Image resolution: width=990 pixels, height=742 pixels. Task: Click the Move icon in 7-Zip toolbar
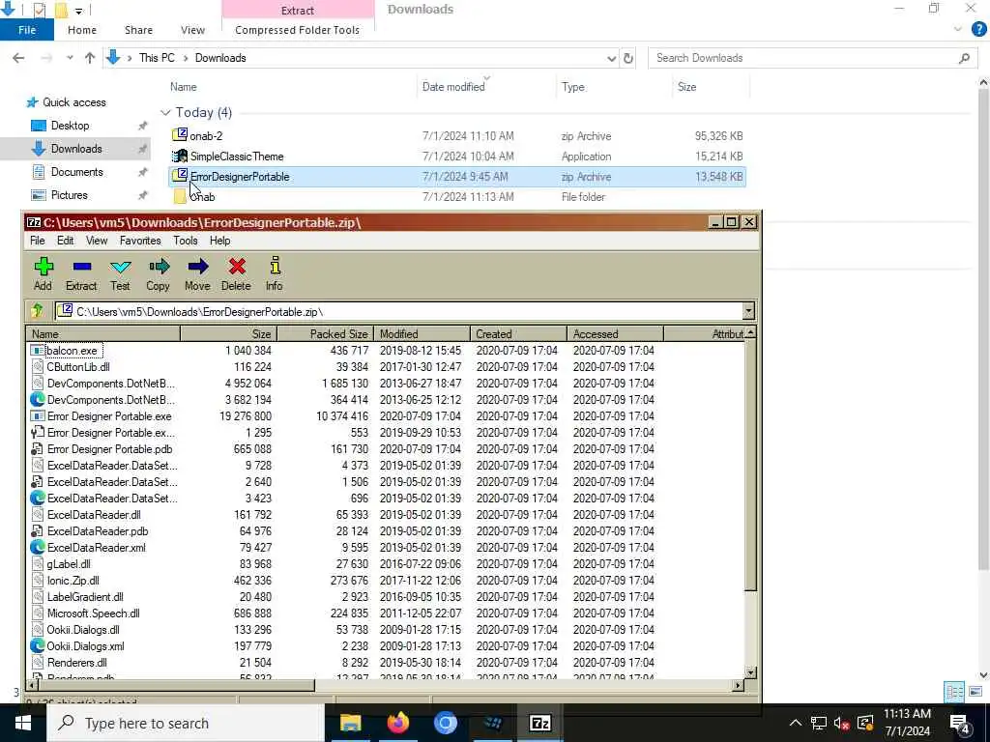tap(197, 267)
